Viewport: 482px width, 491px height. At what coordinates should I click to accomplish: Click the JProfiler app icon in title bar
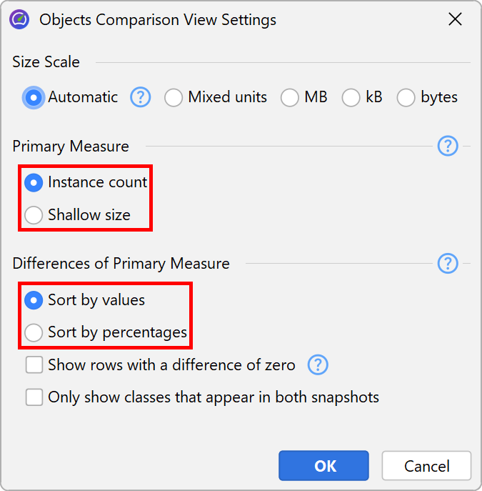(19, 19)
